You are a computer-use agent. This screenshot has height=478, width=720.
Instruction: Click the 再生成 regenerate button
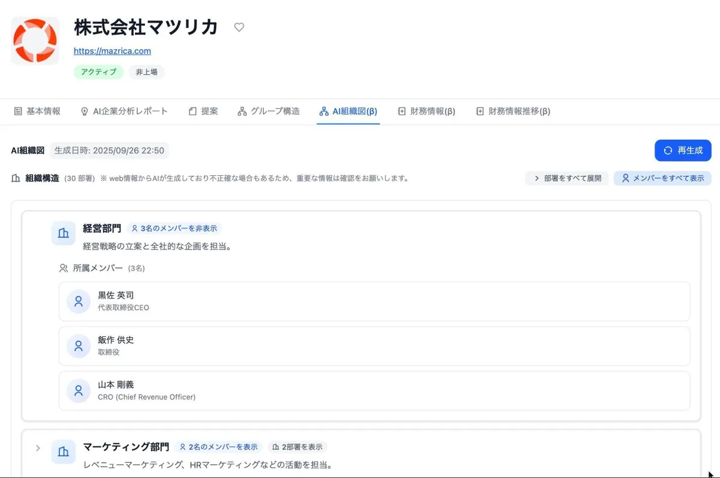point(683,151)
